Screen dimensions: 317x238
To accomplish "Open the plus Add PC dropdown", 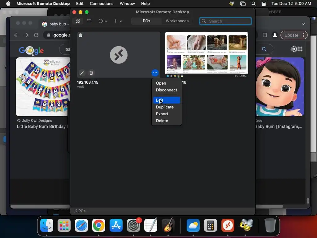I will (118, 21).
